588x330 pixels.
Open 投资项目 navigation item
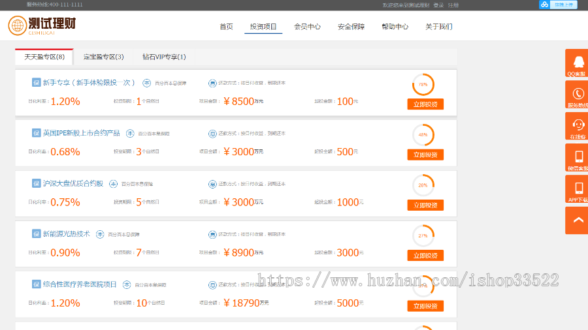(x=263, y=27)
